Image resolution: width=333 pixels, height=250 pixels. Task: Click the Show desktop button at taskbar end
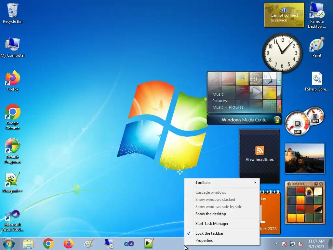(331, 243)
